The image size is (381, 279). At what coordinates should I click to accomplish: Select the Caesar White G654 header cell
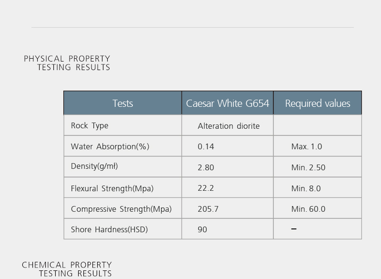[x=228, y=103]
